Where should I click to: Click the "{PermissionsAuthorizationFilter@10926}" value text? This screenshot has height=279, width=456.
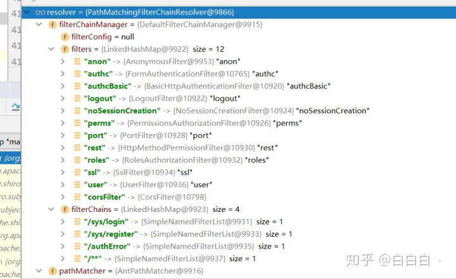[199, 123]
